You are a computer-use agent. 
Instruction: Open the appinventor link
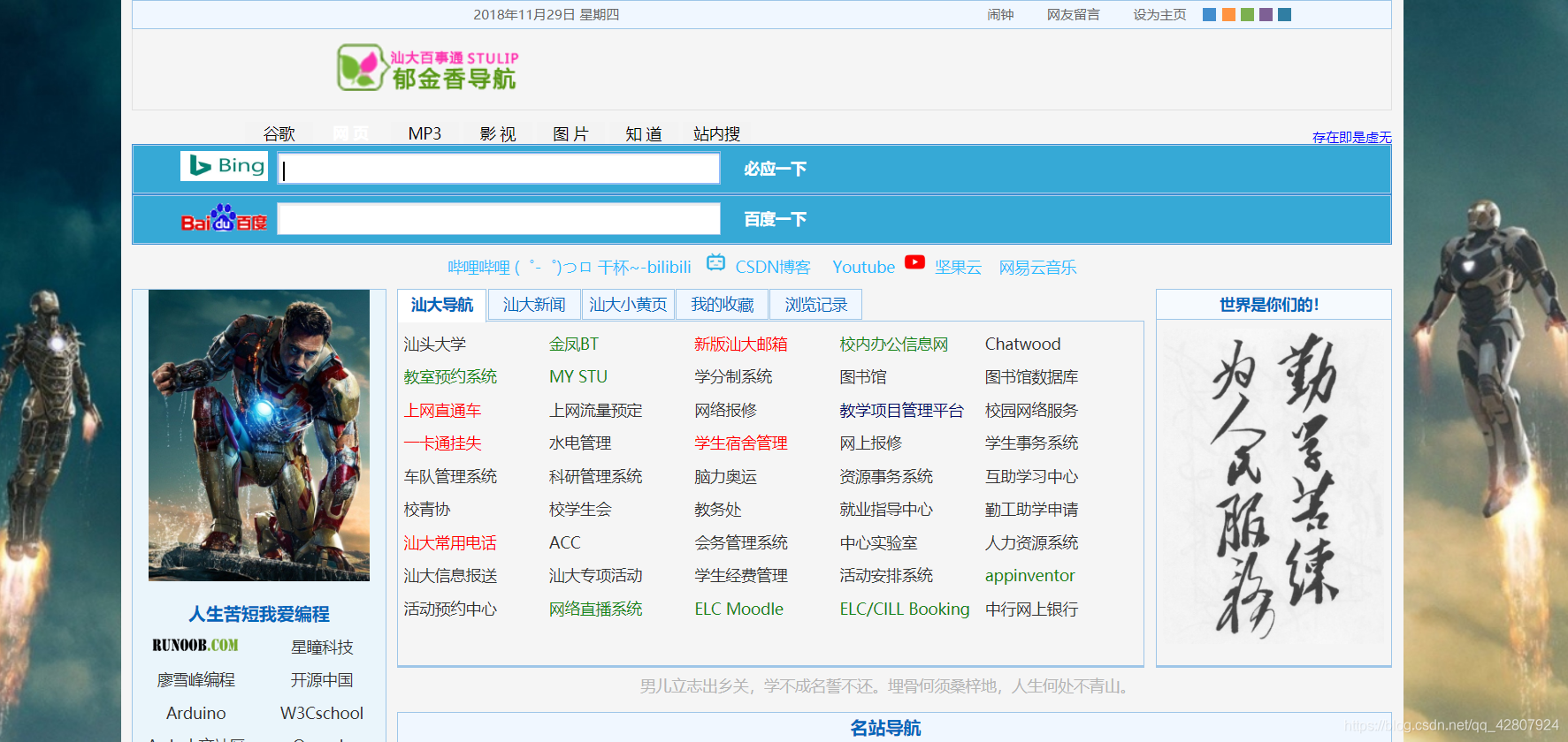[1030, 575]
